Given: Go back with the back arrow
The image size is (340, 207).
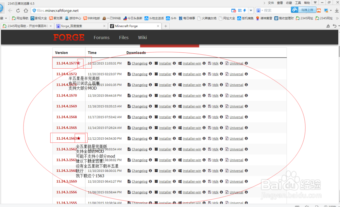Looking at the screenshot, I should [x=10, y=11].
